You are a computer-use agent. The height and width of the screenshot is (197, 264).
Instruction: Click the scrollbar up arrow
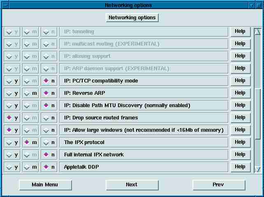(257, 32)
